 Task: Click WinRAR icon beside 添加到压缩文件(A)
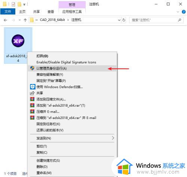click(x=32, y=99)
